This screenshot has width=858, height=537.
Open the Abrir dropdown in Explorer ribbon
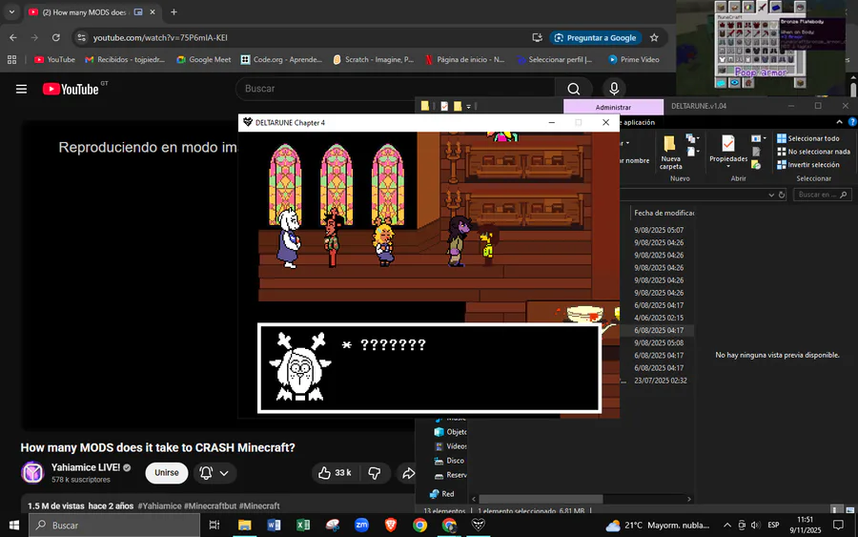758,138
